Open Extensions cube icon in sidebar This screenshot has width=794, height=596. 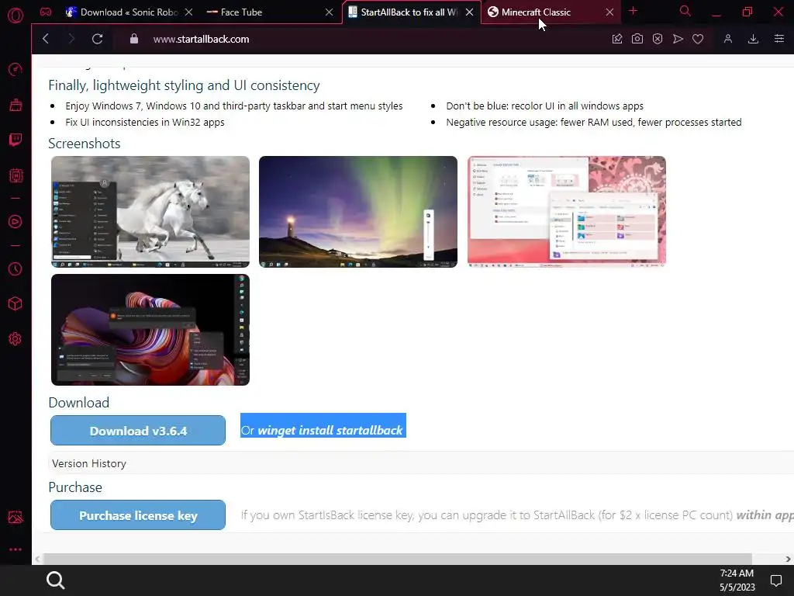click(16, 303)
